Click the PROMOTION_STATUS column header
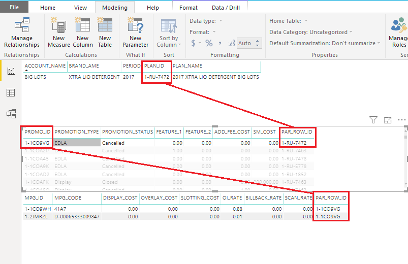Image resolution: width=408 pixels, height=264 pixels. [x=128, y=132]
